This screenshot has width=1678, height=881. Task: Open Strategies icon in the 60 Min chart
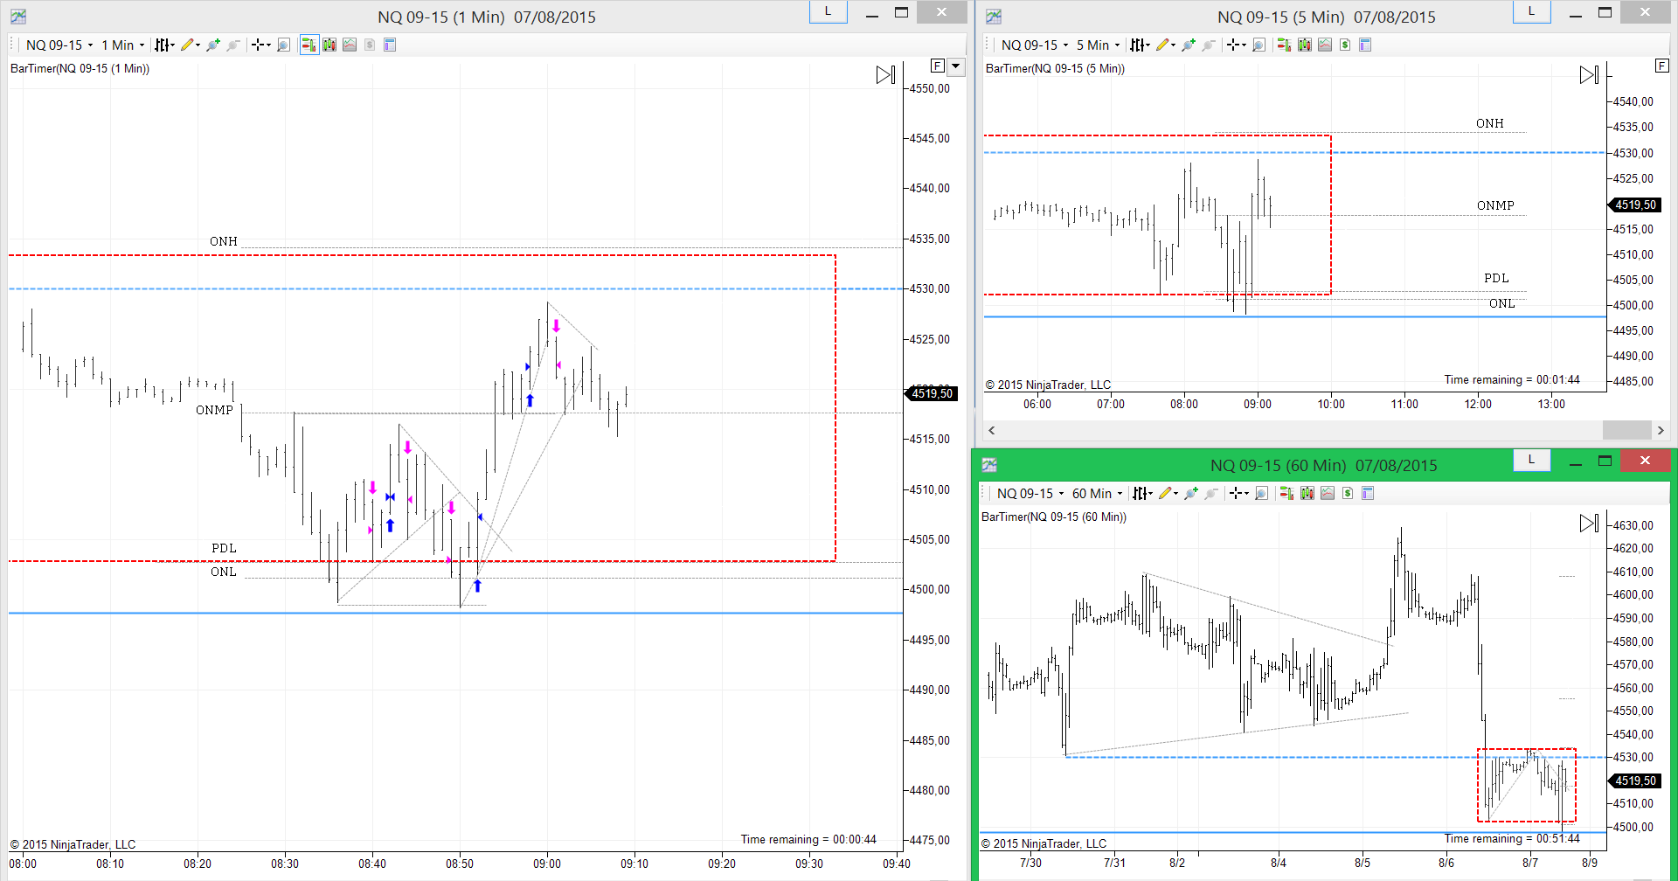[x=1348, y=493]
